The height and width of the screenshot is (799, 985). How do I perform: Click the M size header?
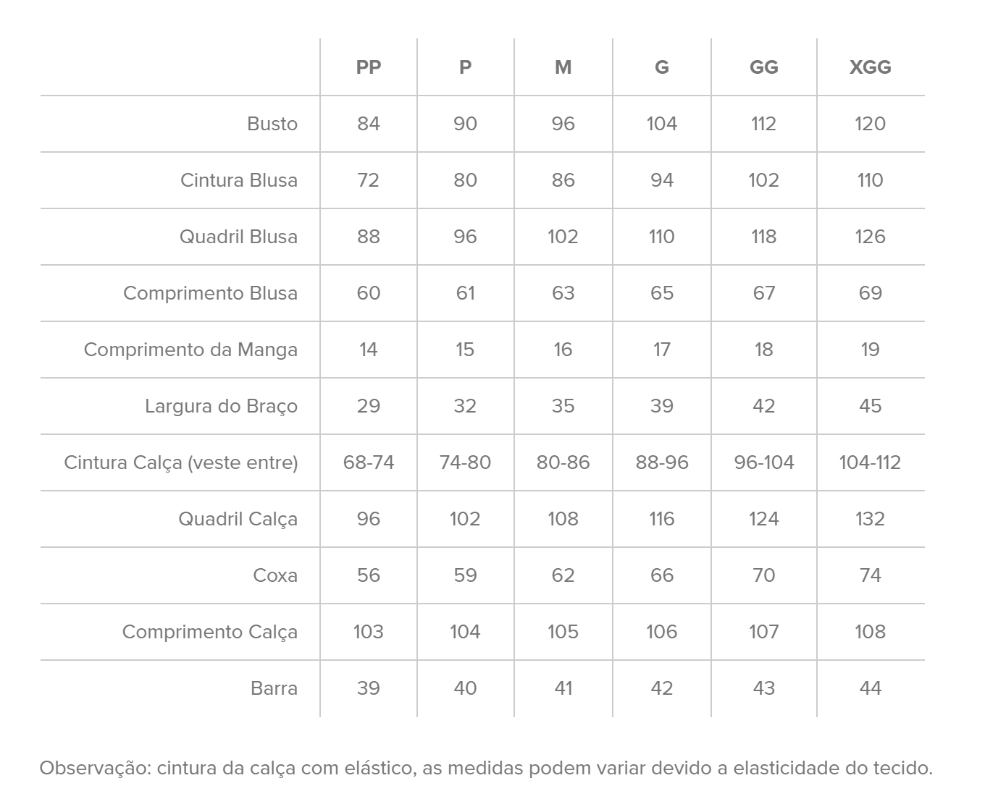[x=563, y=67]
